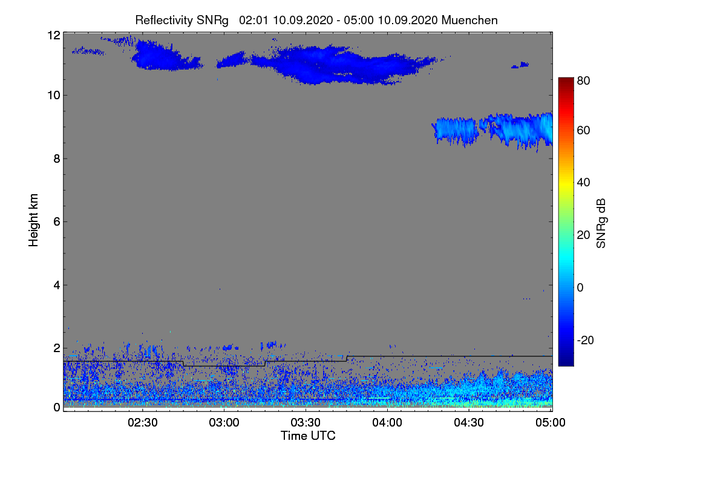726x484 pixels.
Task: Click the 05:00 time axis label
Action: coord(551,423)
